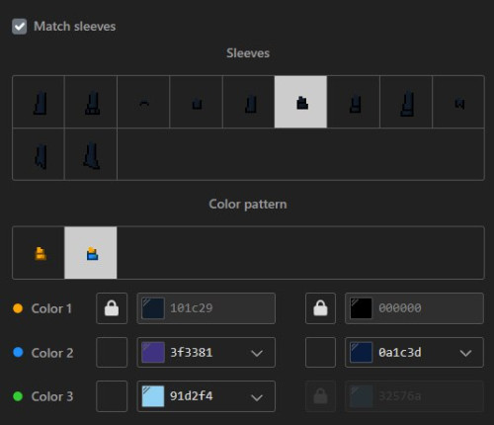Click the light blue 91d2f4 swatch
494x425 pixels.
153,396
